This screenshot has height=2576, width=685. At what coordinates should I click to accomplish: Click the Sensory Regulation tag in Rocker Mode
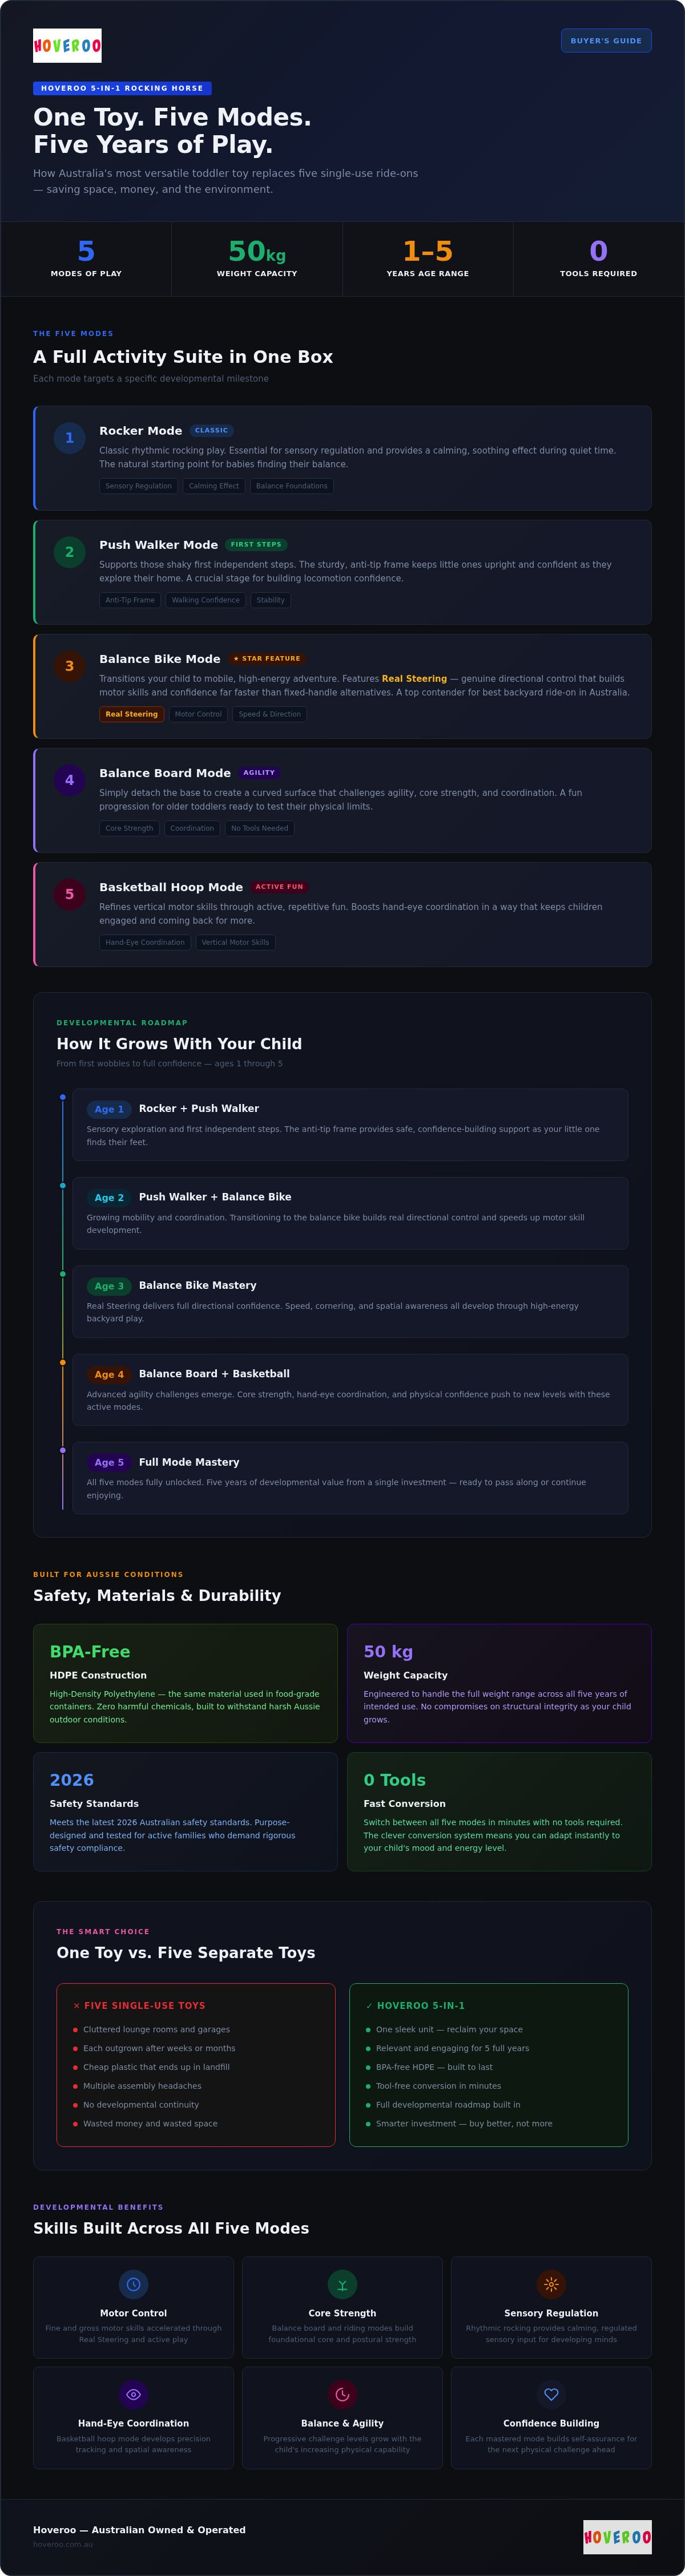click(138, 486)
